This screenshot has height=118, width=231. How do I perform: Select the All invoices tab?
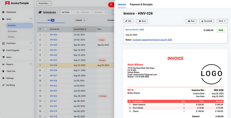pyautogui.click(x=51, y=20)
